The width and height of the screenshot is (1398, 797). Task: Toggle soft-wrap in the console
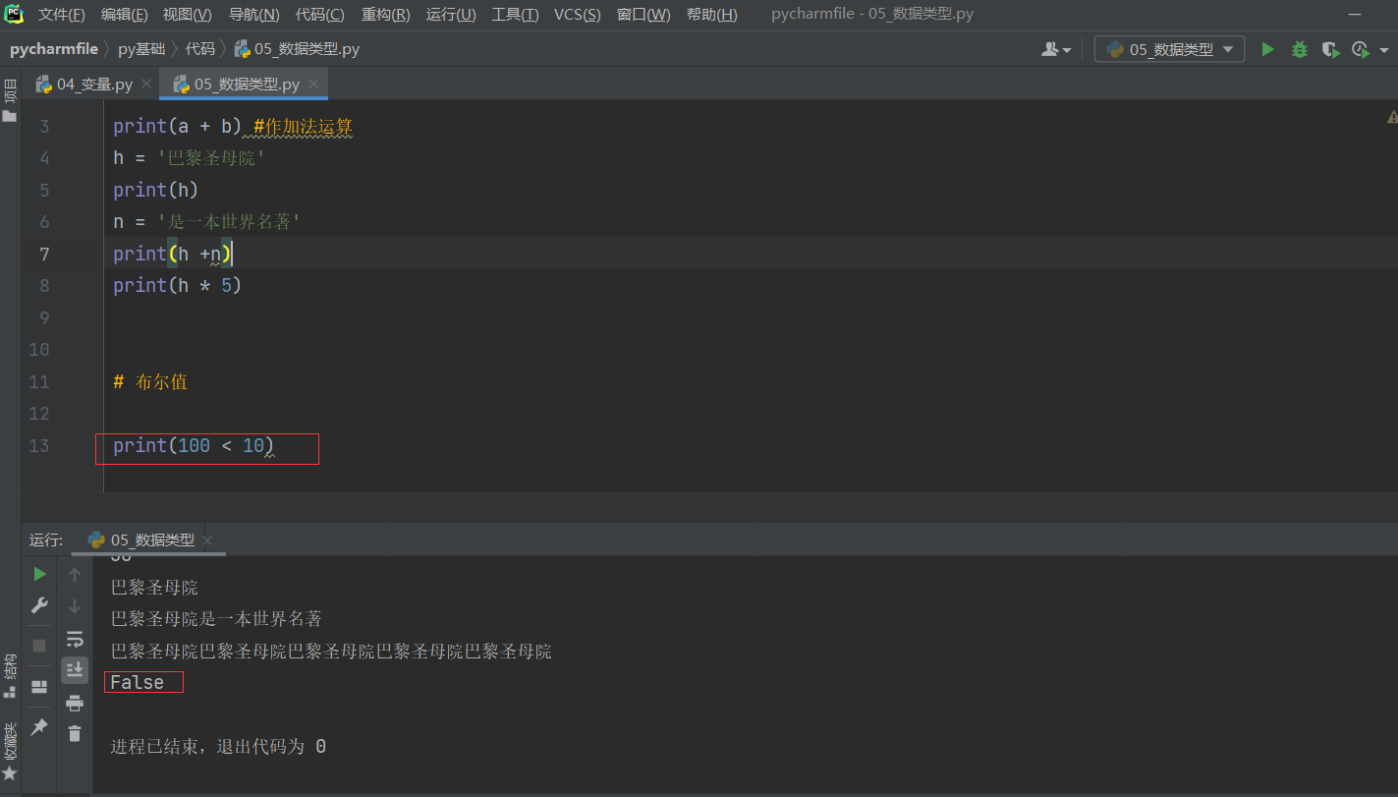point(75,639)
